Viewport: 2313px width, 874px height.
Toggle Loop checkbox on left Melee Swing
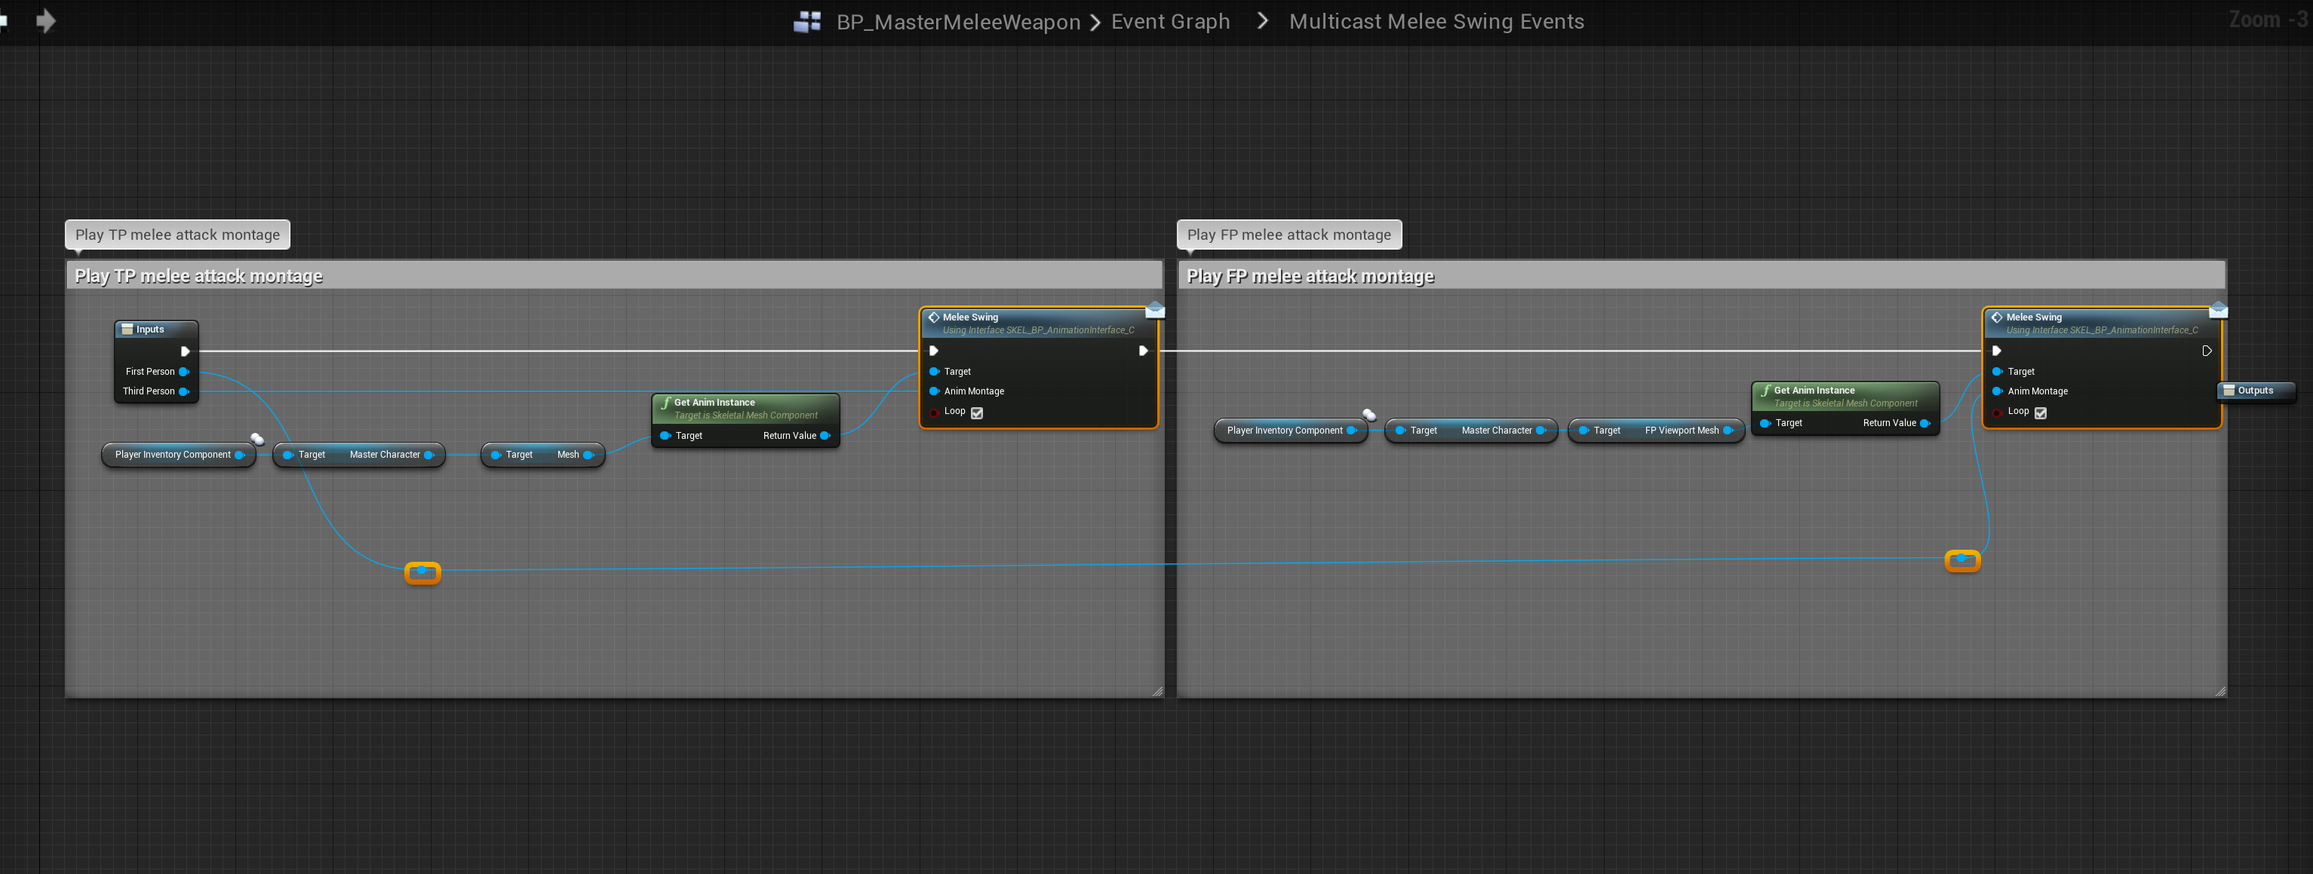(977, 412)
